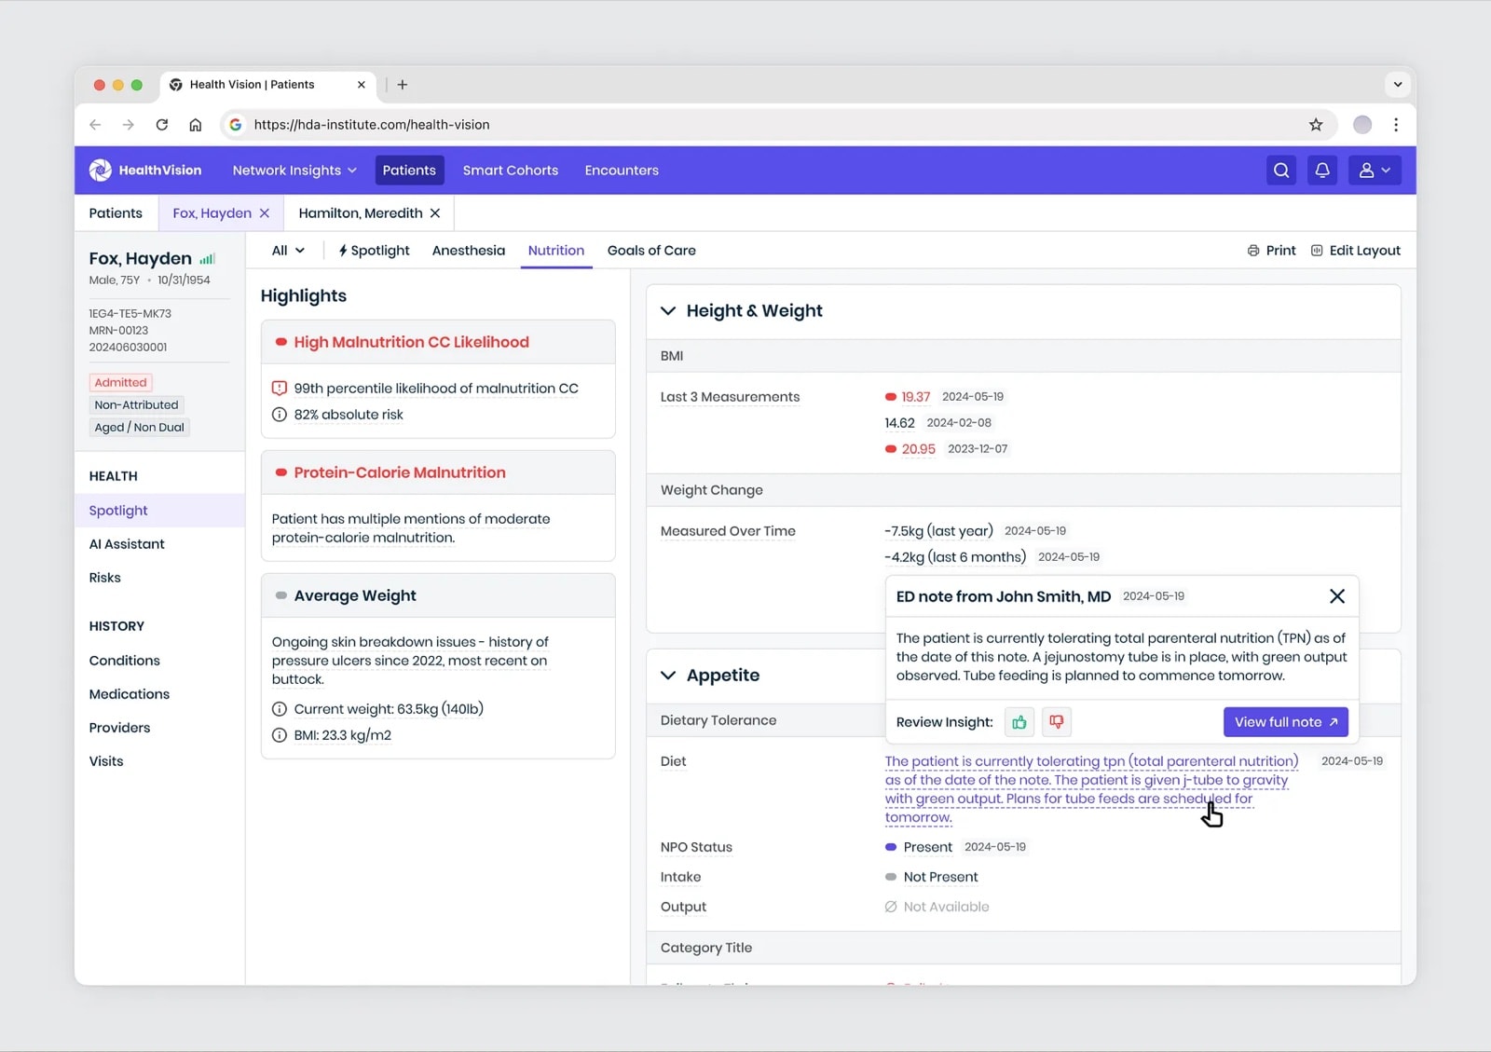Open the browser three-dot menu
Screen dimensions: 1491x1052
(x=1396, y=125)
